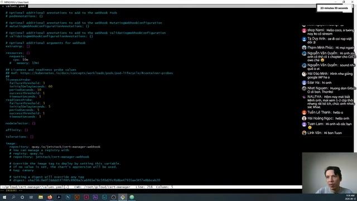This screenshot has width=357, height=201.
Task: Place cursor on 'readinessProbe:' key
Action: point(20,100)
